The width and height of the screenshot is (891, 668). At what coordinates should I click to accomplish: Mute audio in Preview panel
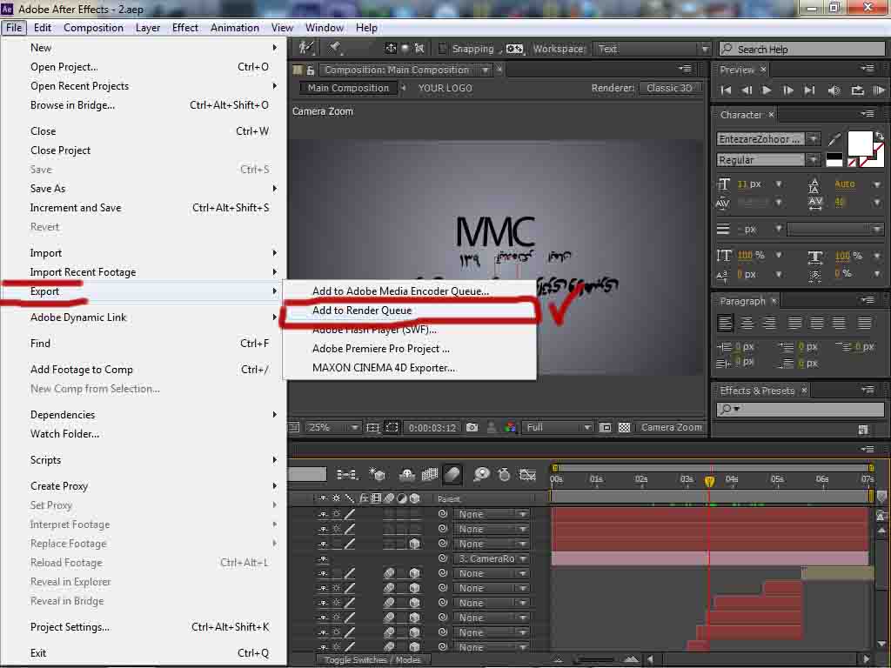[x=834, y=90]
